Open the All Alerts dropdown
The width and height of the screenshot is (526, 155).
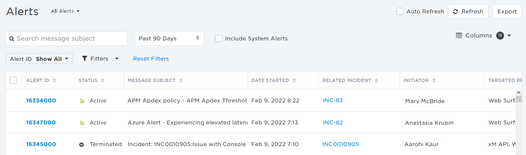(65, 11)
